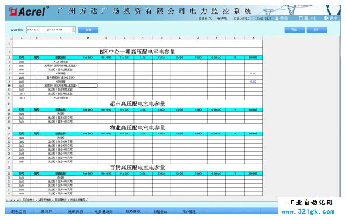Click the select-all corner of the spreadsheet
Screen dimensions: 346x220
tap(9, 38)
